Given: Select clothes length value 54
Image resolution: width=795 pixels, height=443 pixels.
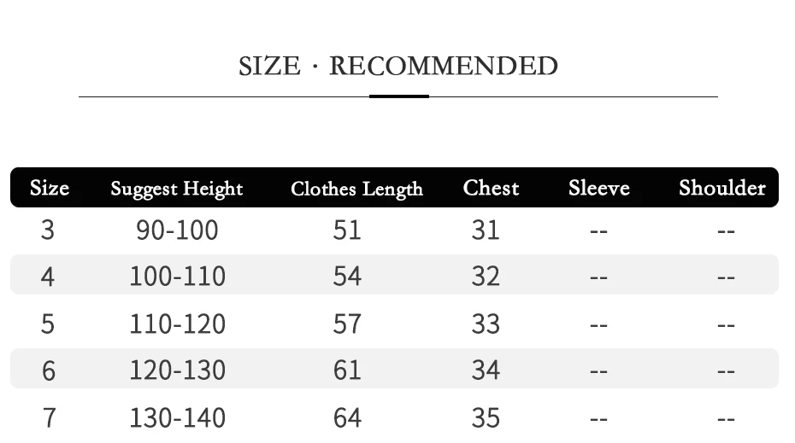Looking at the screenshot, I should (x=347, y=277).
